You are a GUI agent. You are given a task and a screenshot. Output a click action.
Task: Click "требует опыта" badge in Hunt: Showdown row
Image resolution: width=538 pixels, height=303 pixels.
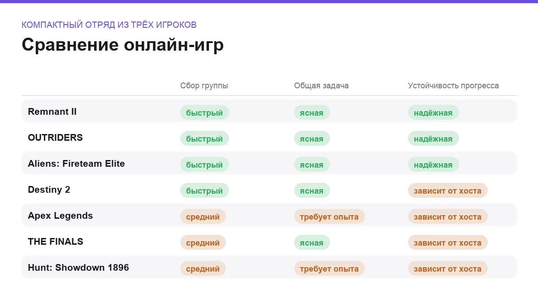330,268
